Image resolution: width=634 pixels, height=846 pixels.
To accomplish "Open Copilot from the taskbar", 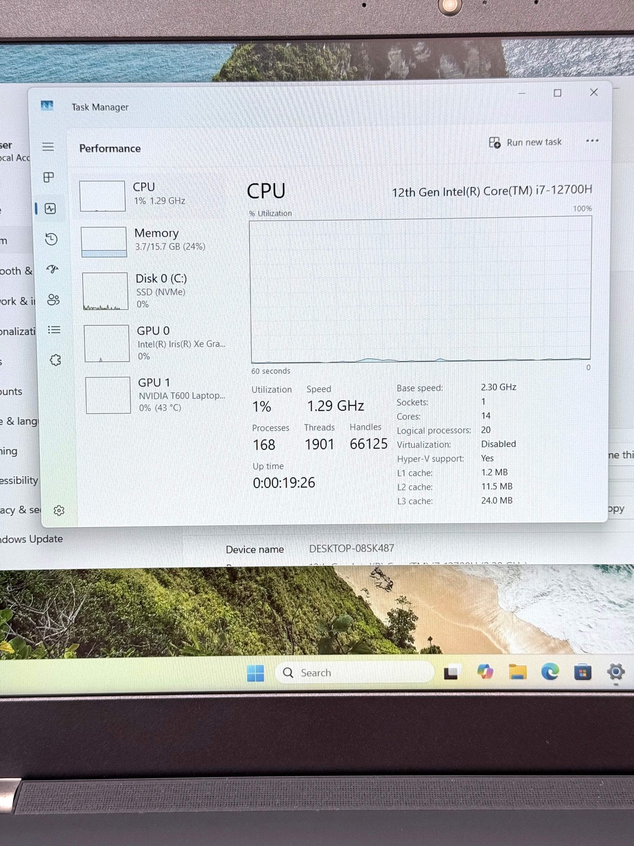I will click(485, 672).
